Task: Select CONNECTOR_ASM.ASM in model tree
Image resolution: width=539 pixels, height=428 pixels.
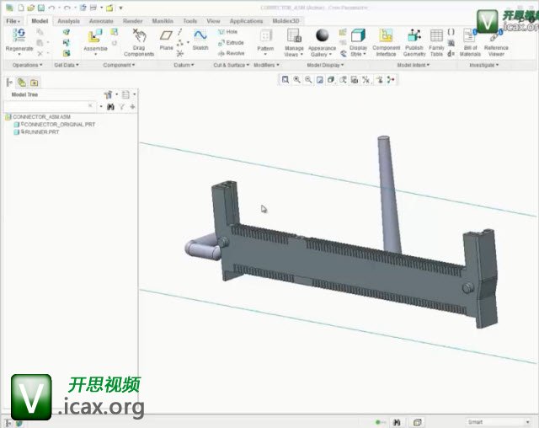Action: (x=38, y=117)
